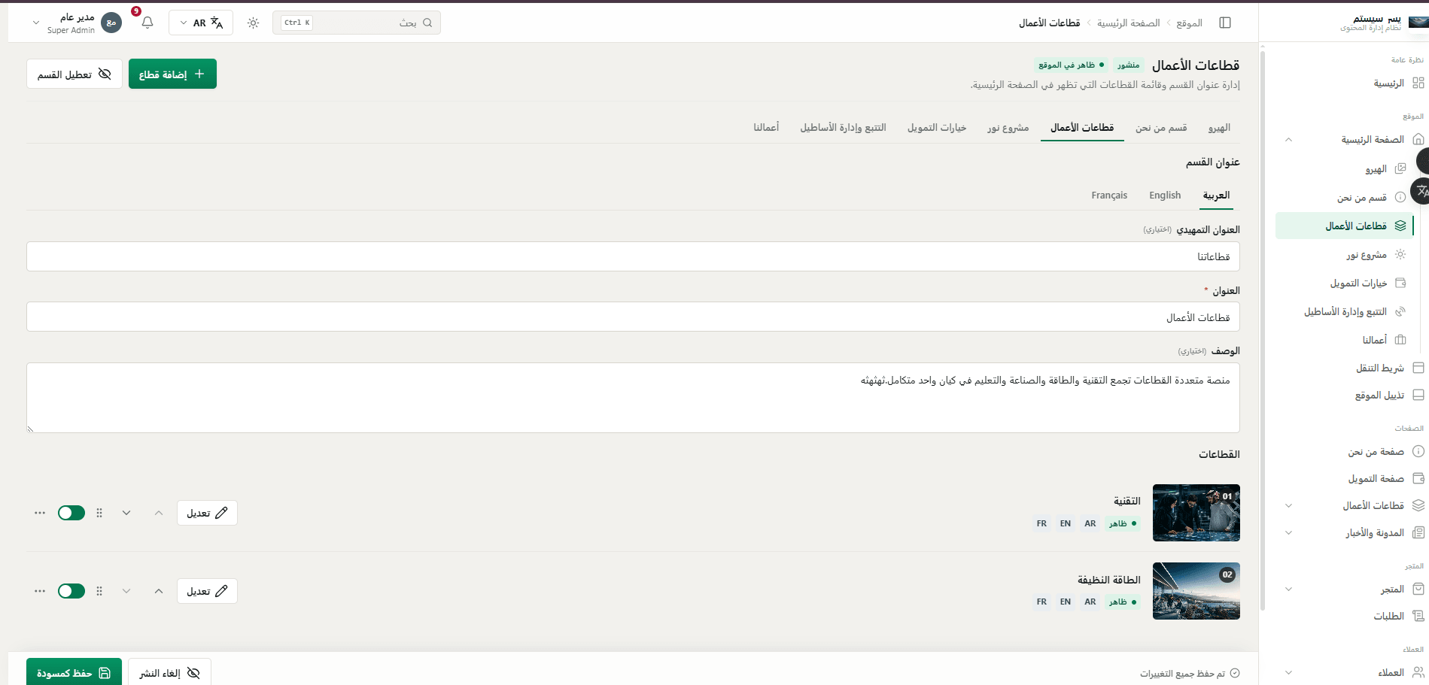Click the بحث search field
This screenshot has height=685, width=1429.
click(357, 23)
